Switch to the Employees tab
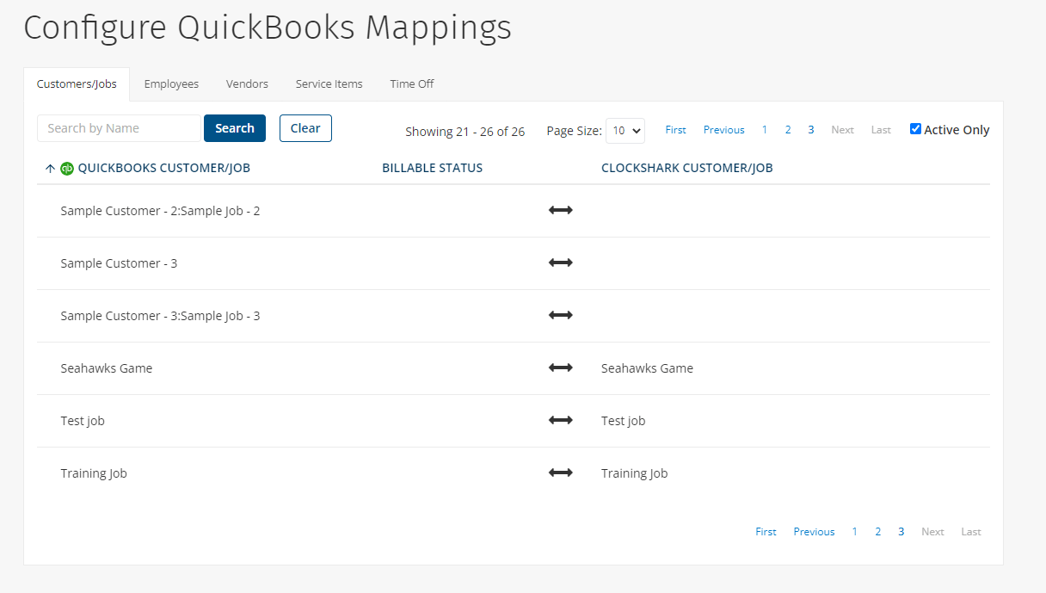This screenshot has width=1046, height=593. [171, 84]
